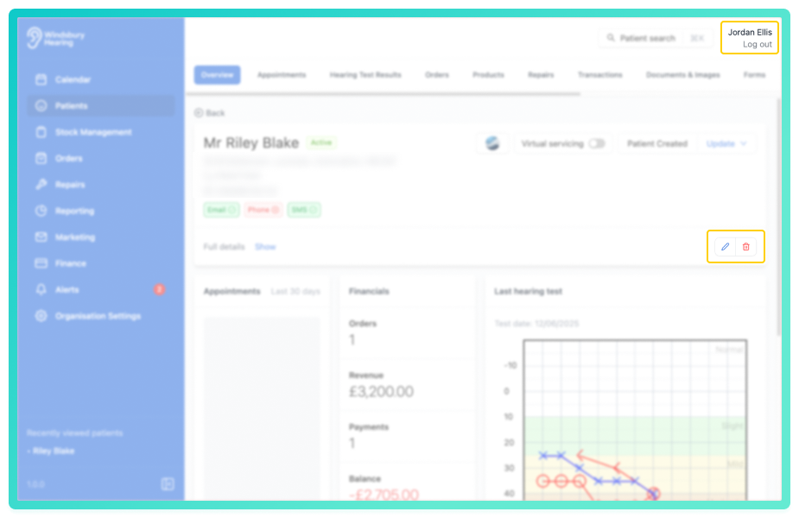Screen dimensions: 799x518
Task: Open the Update dropdown
Action: tap(726, 143)
